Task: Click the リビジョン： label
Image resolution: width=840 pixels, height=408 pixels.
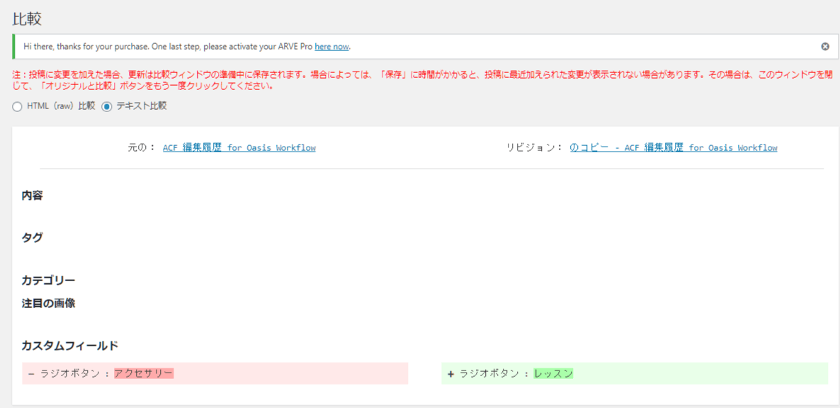Action: pyautogui.click(x=535, y=147)
